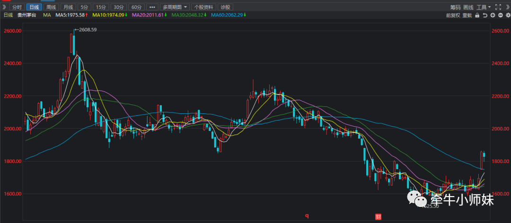Open the 多周期图 dropdown

tap(175, 7)
